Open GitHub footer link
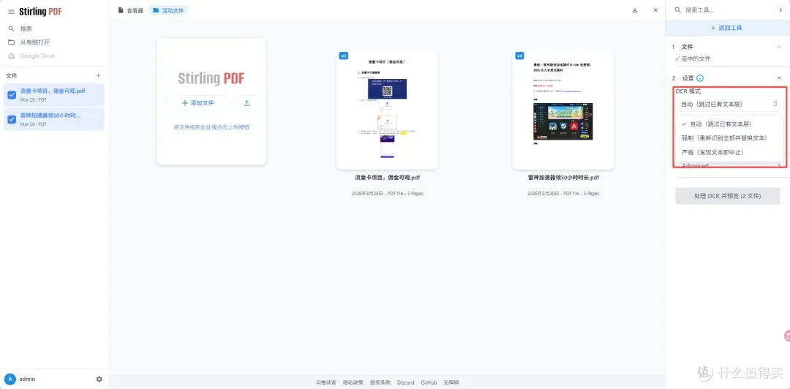 click(x=429, y=383)
